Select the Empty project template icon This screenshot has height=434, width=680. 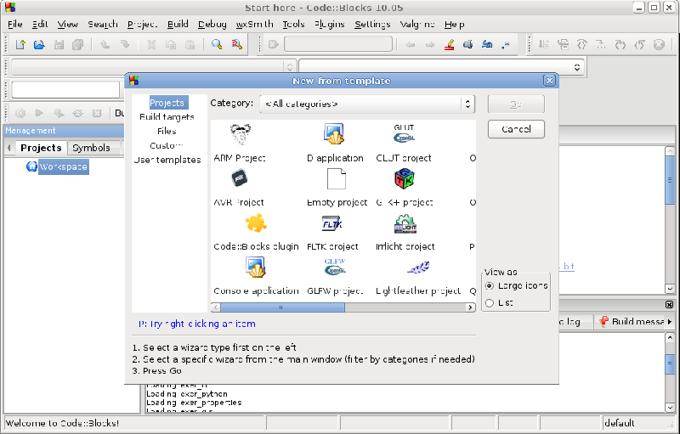click(337, 179)
